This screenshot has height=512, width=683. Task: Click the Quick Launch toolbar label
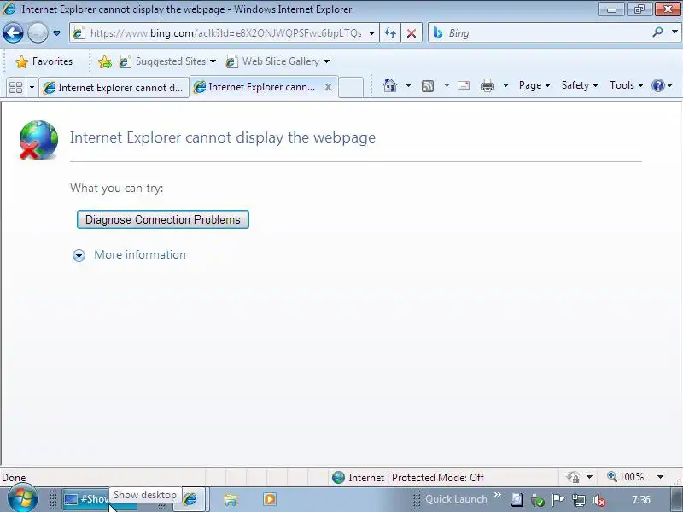(x=456, y=499)
